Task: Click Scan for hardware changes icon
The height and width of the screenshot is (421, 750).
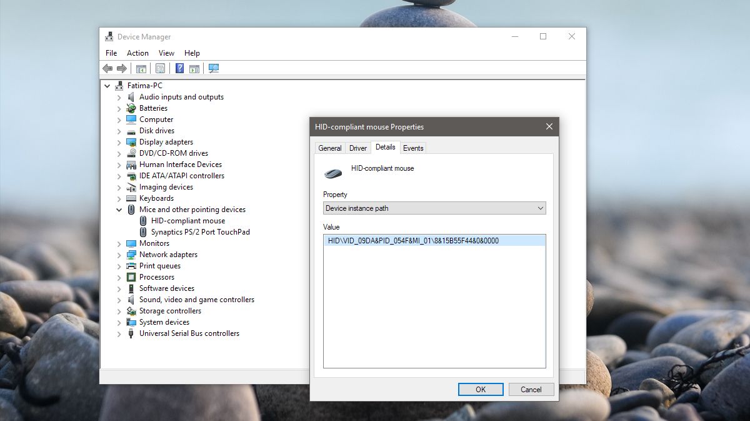Action: [214, 68]
